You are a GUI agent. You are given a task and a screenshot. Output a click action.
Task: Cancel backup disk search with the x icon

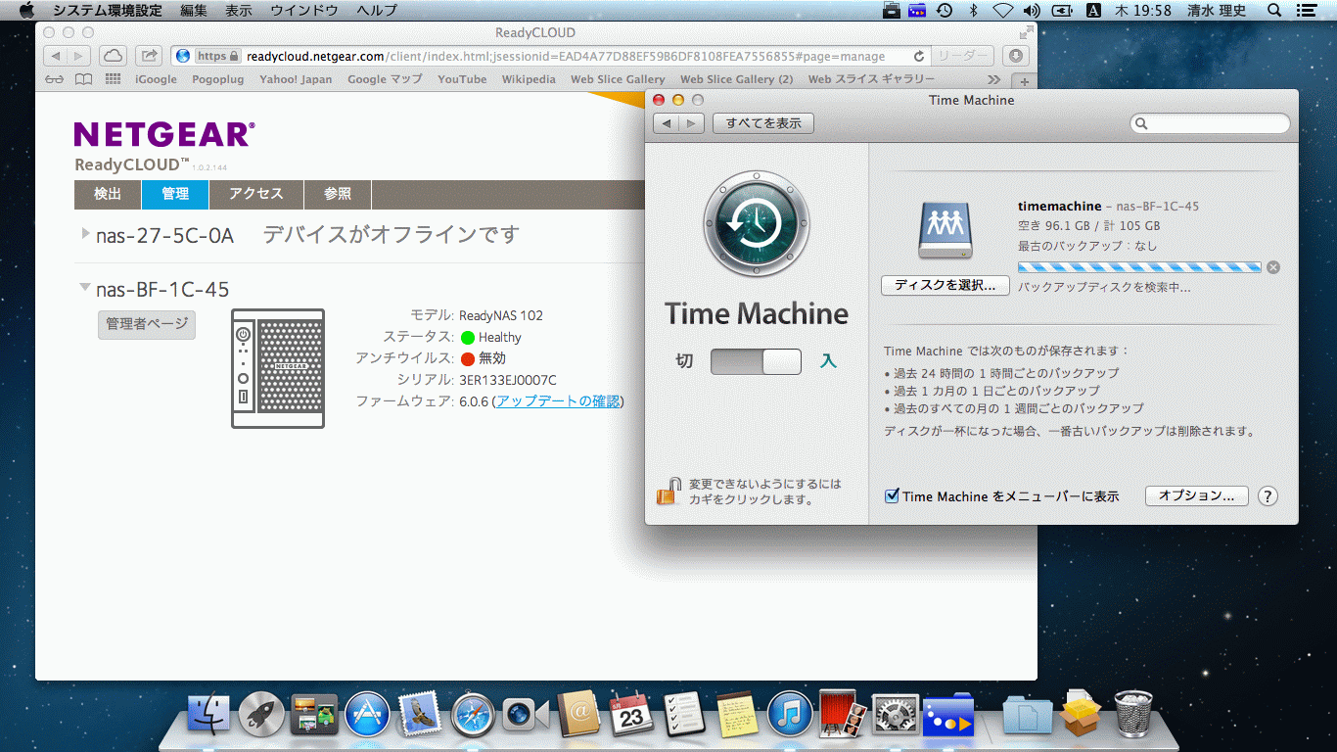point(1272,267)
